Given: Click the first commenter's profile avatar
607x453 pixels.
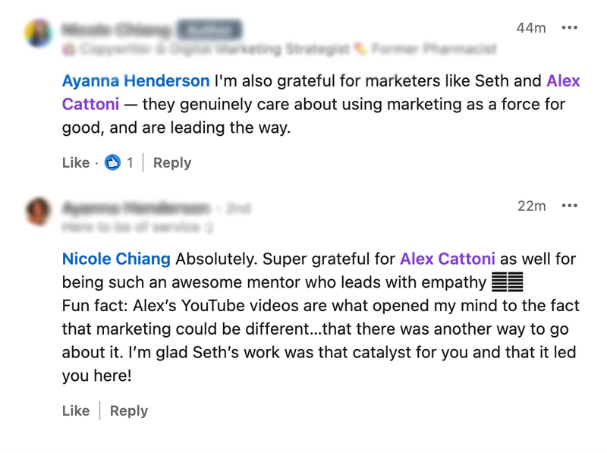Looking at the screenshot, I should [38, 33].
